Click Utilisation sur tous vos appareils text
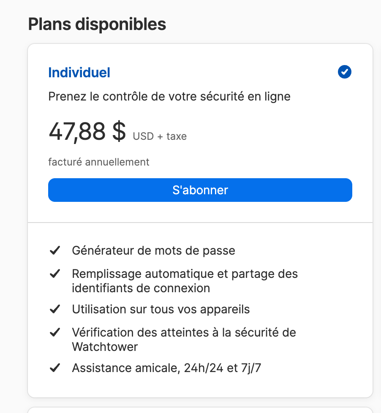Screen dimensions: 381x413 click(161, 309)
